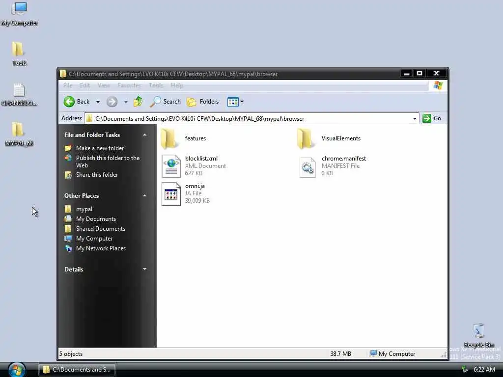Click the My Computer zone in status bar

coord(392,354)
